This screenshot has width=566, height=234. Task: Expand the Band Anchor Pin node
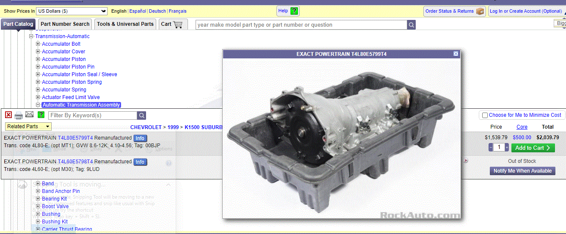[x=38, y=191]
